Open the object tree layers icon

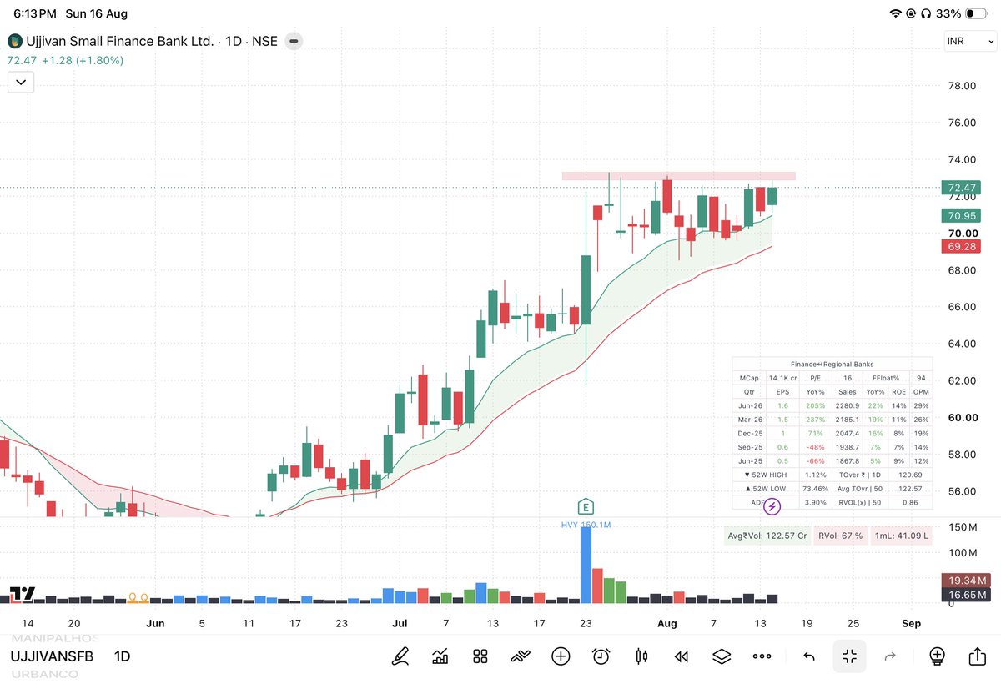[x=722, y=656]
